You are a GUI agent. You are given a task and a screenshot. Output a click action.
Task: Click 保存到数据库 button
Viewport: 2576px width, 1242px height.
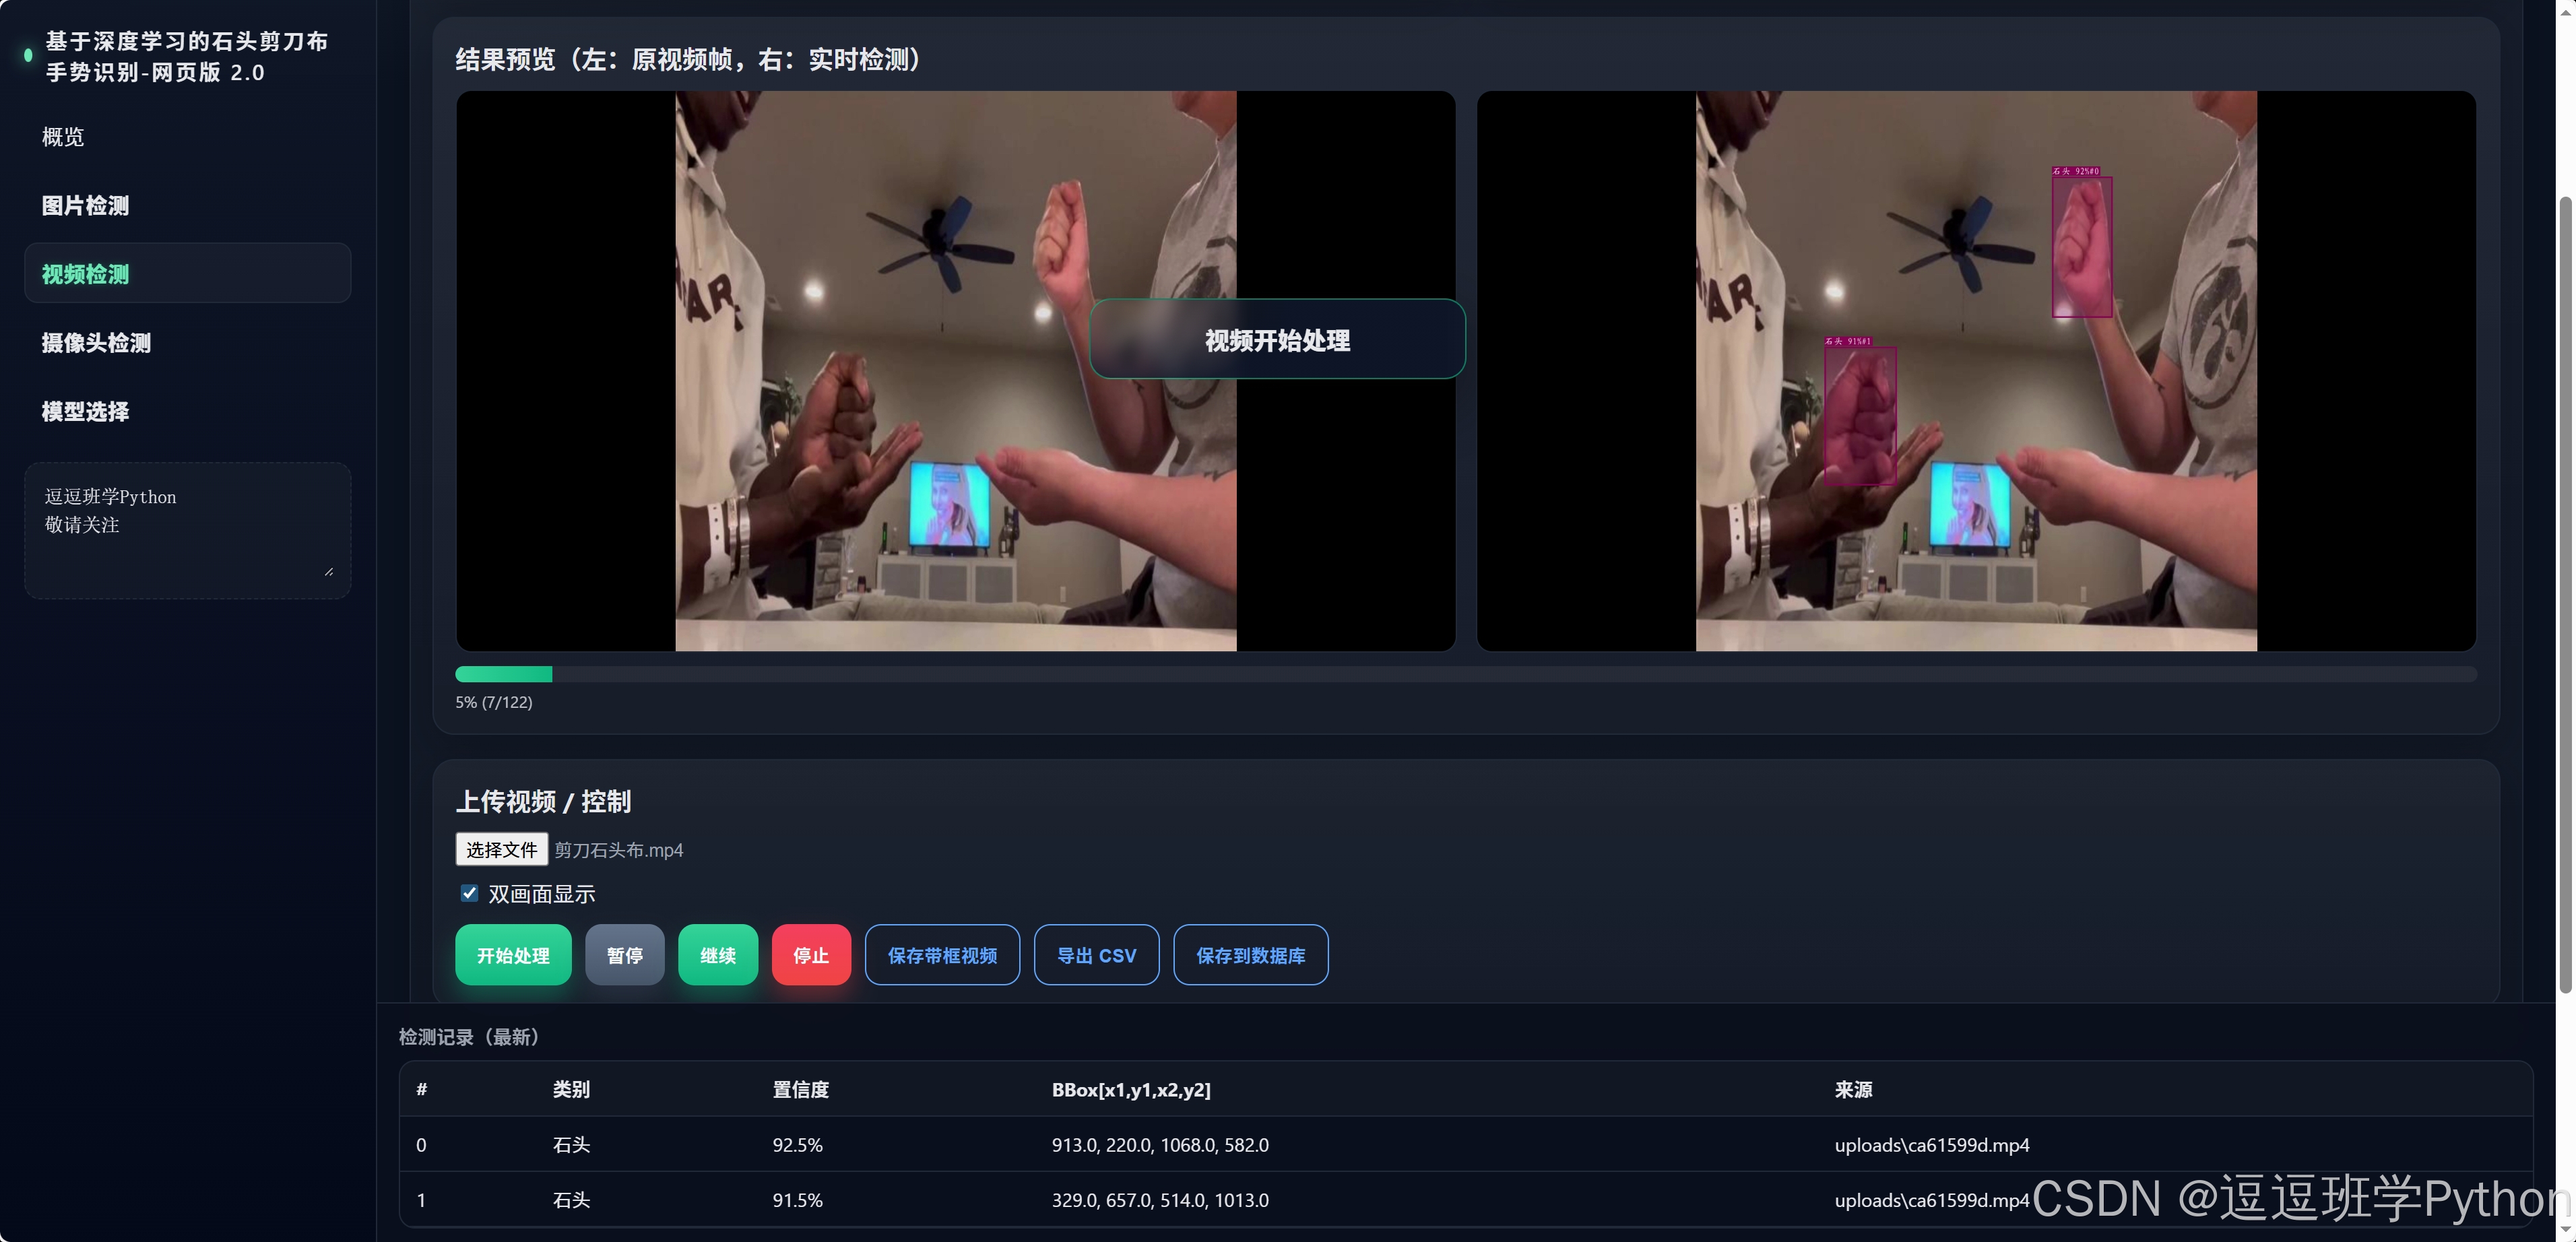pos(1250,955)
